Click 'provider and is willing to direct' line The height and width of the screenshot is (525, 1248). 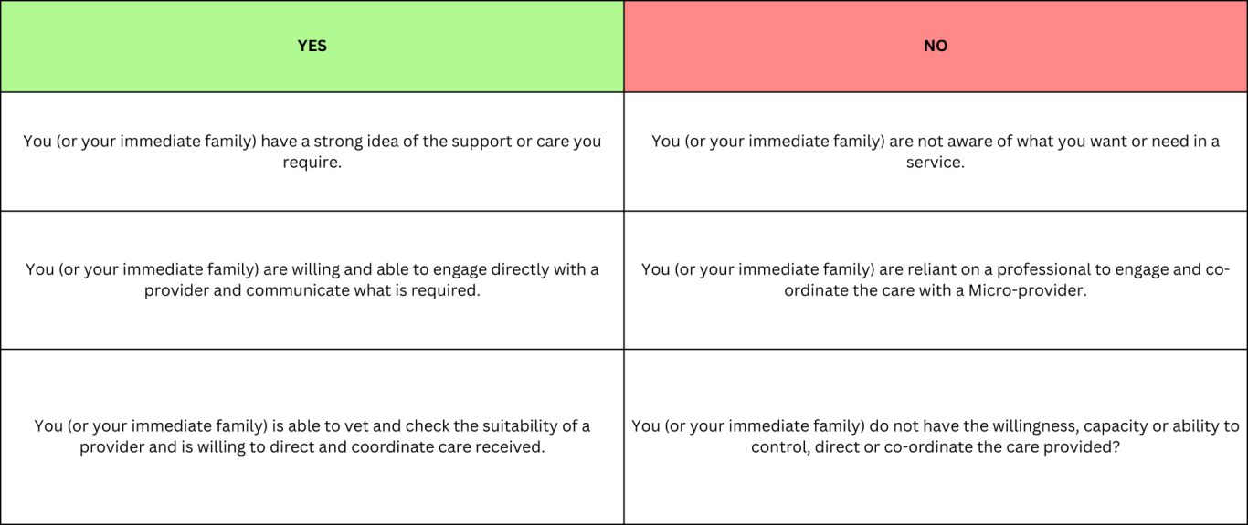point(195,447)
